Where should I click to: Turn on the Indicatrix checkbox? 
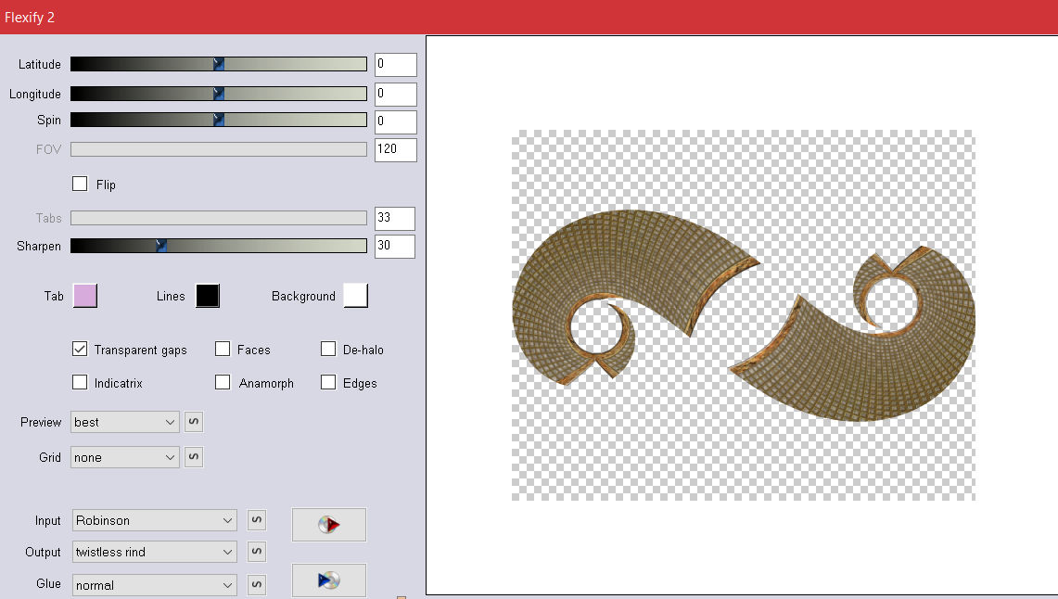click(80, 382)
